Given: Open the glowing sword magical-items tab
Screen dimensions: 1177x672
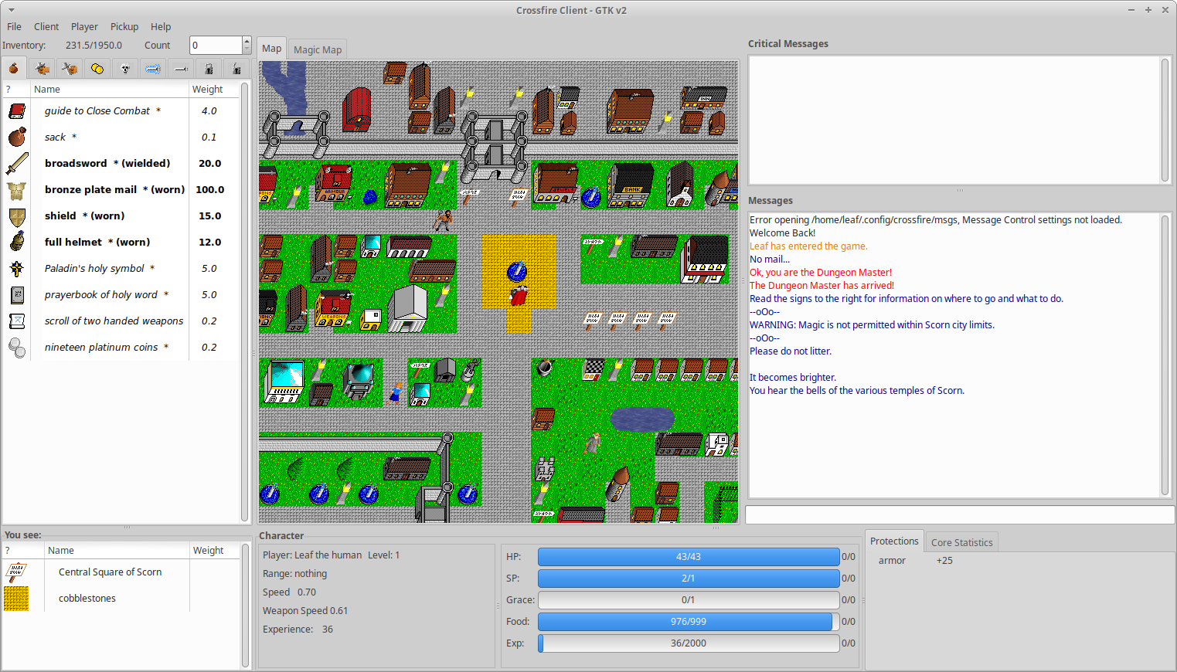Looking at the screenshot, I should pyautogui.click(x=153, y=69).
